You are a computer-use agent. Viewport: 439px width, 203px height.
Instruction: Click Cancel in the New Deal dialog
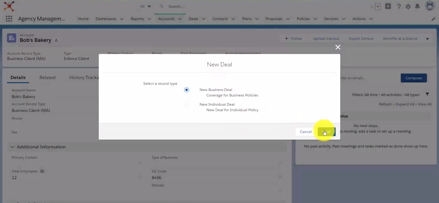(x=306, y=132)
